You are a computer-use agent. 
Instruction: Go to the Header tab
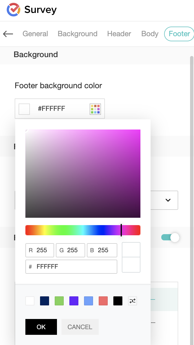tap(119, 34)
